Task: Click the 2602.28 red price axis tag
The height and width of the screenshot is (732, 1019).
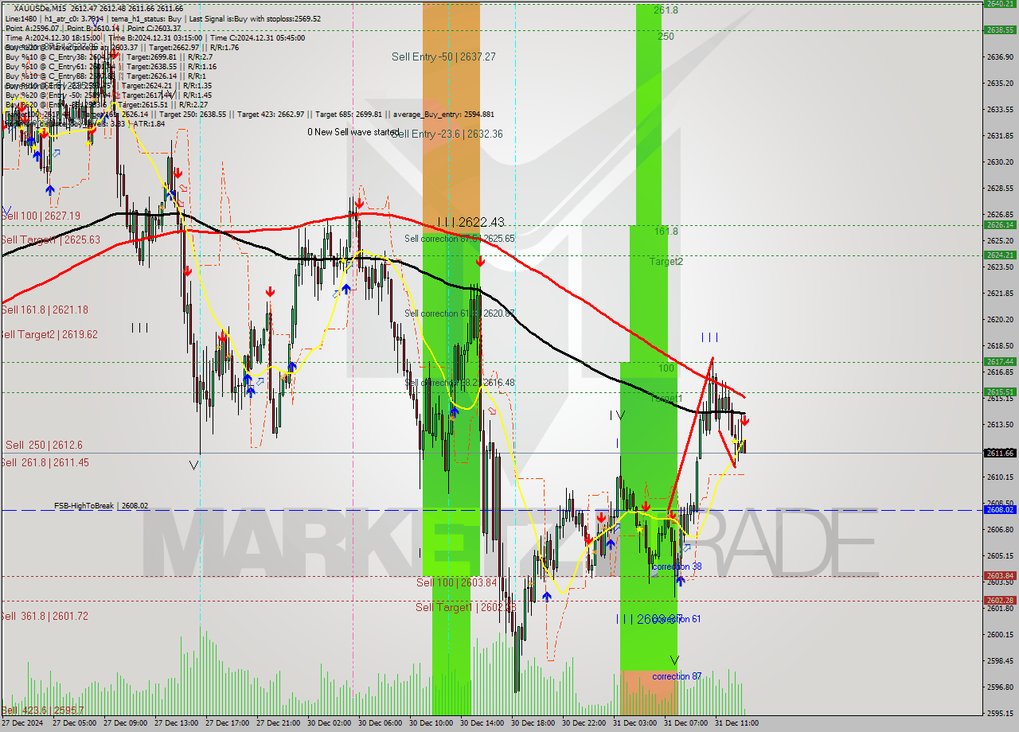Action: click(1000, 601)
